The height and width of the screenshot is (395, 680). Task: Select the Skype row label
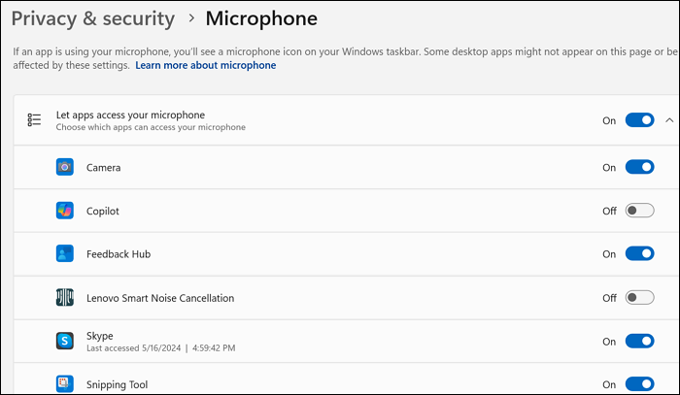pyautogui.click(x=99, y=336)
